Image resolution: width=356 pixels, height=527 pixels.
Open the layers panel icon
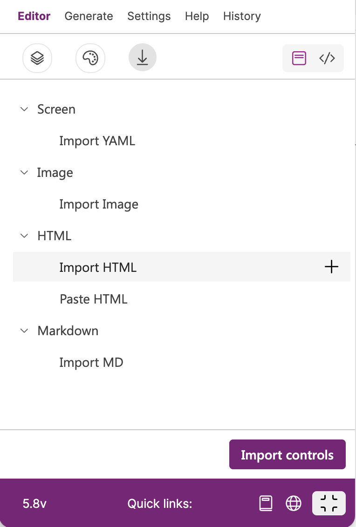[x=37, y=58]
